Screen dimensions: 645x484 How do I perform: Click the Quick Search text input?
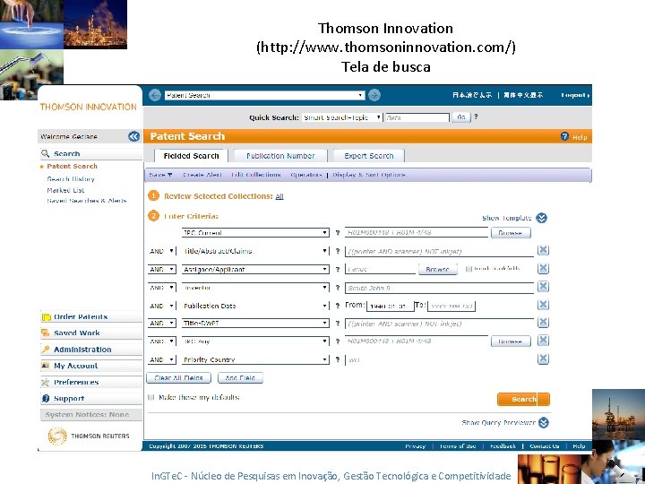417,117
